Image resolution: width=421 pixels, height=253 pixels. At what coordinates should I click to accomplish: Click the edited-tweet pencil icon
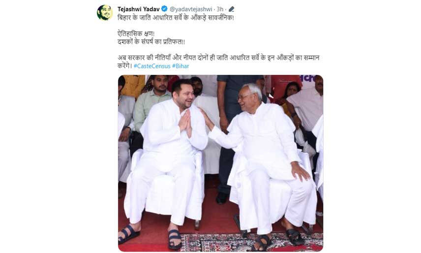pyautogui.click(x=232, y=9)
